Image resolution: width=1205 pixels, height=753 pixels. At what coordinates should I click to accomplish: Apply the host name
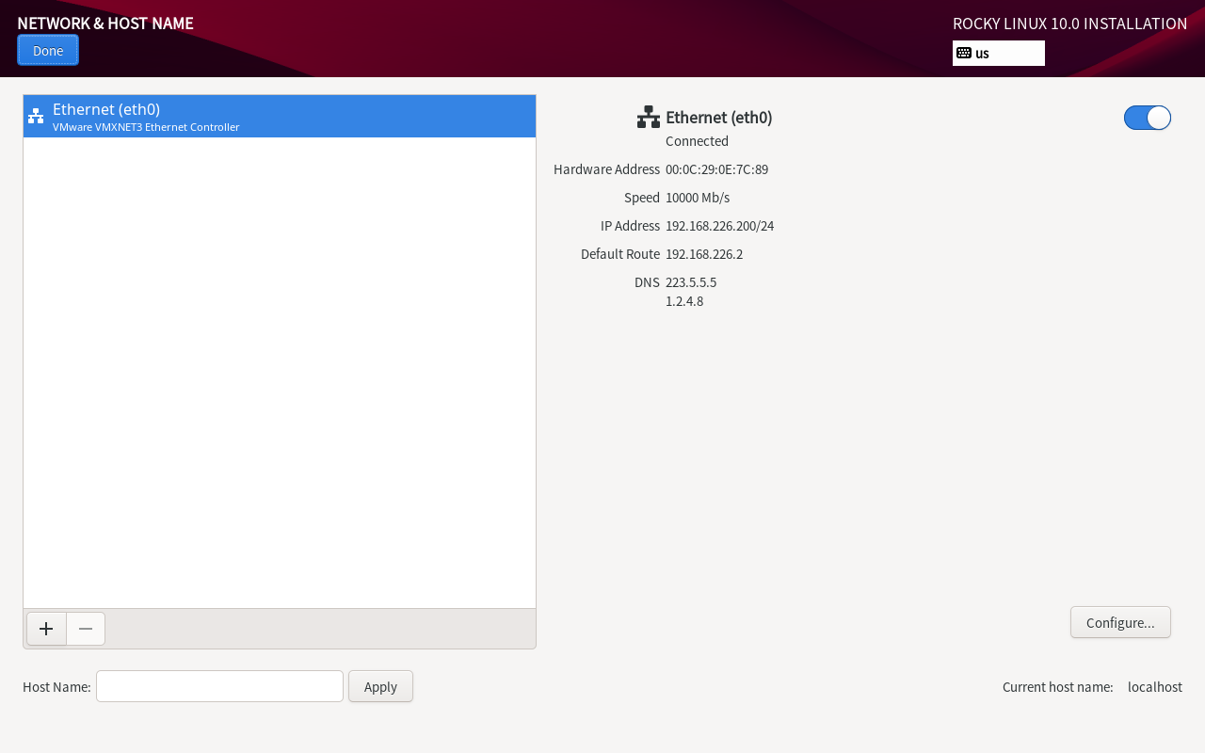click(x=380, y=686)
